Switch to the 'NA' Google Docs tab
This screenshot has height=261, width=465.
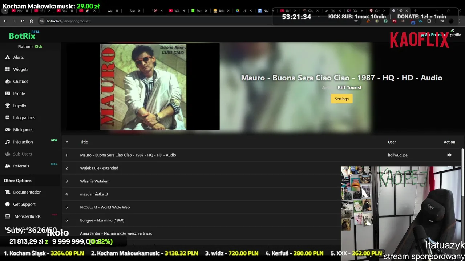(x=263, y=11)
